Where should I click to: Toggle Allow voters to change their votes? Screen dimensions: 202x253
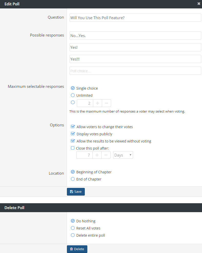[73, 127]
